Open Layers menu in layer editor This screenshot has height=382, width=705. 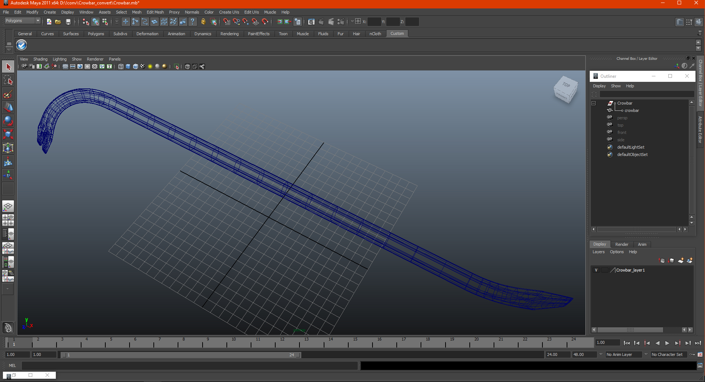pos(598,252)
